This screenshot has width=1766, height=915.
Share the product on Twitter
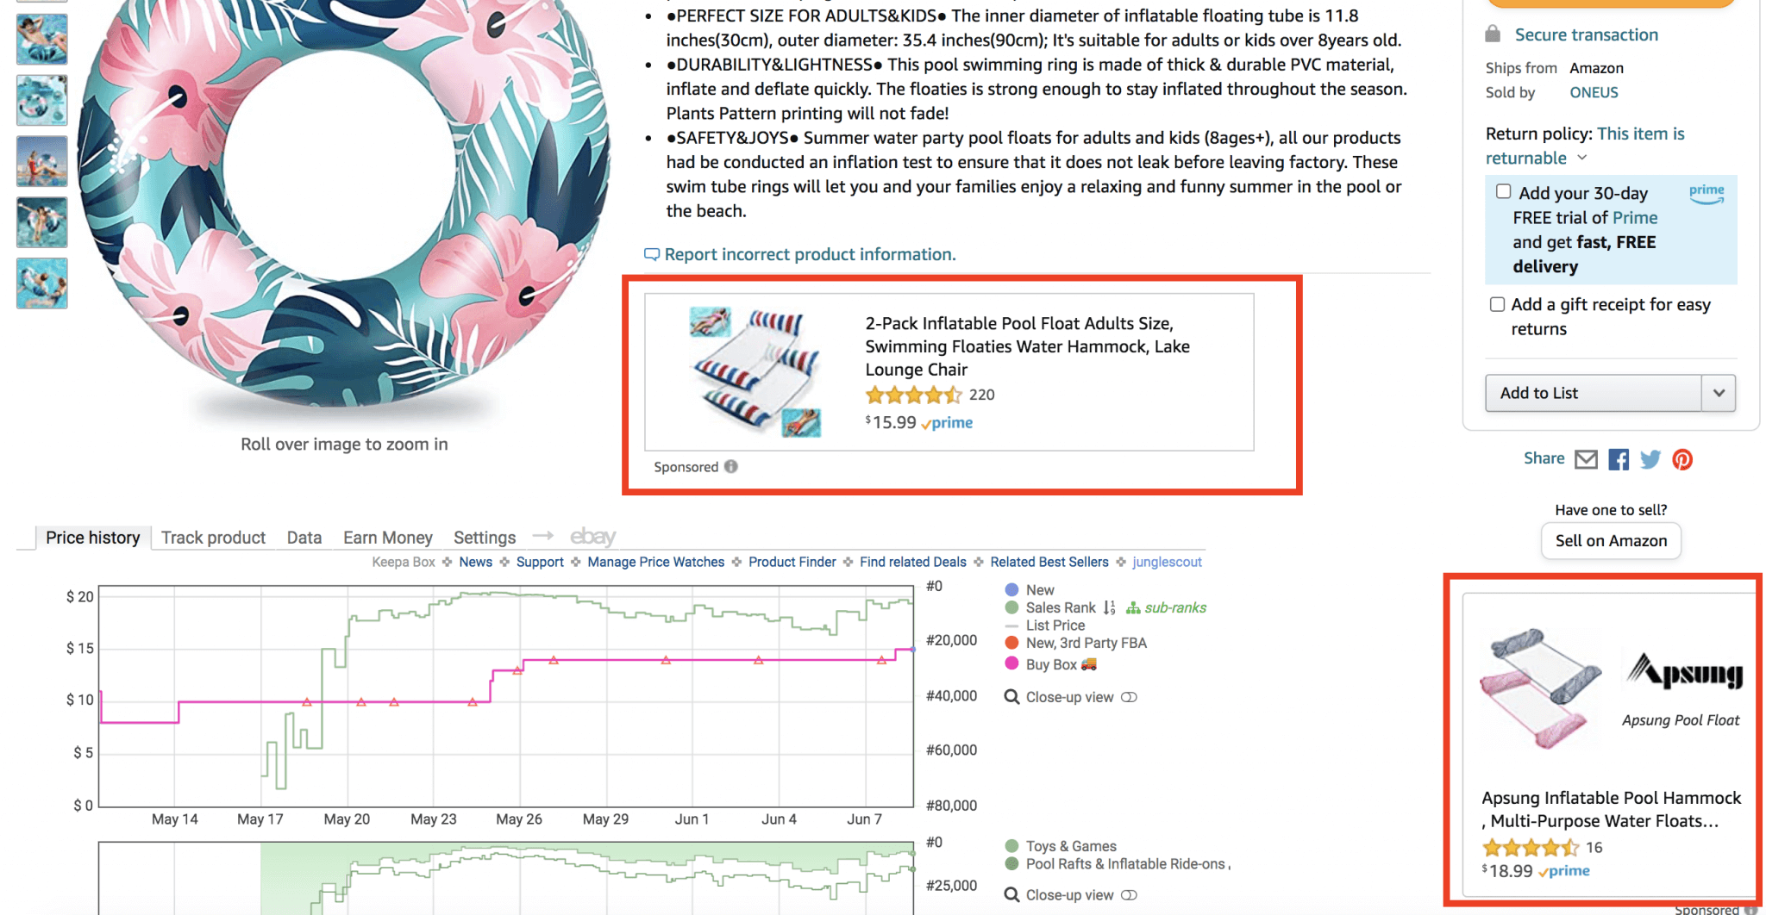pos(1650,458)
